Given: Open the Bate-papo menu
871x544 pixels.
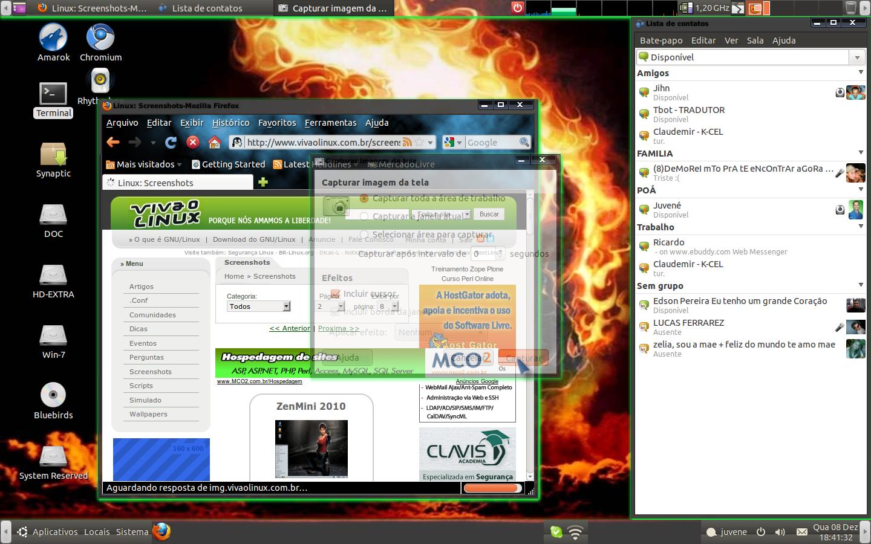Looking at the screenshot, I should click(661, 40).
